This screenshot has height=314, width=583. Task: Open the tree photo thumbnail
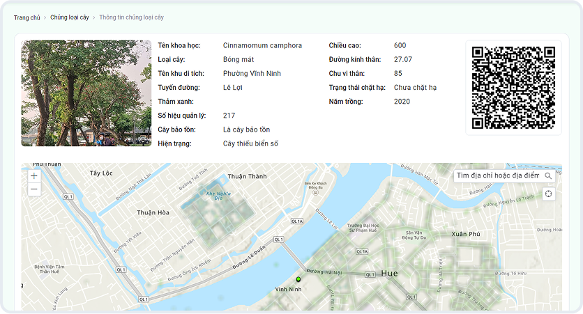pyautogui.click(x=86, y=93)
